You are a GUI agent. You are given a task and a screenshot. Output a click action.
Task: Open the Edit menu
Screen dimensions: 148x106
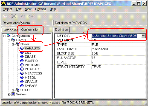[19, 9]
